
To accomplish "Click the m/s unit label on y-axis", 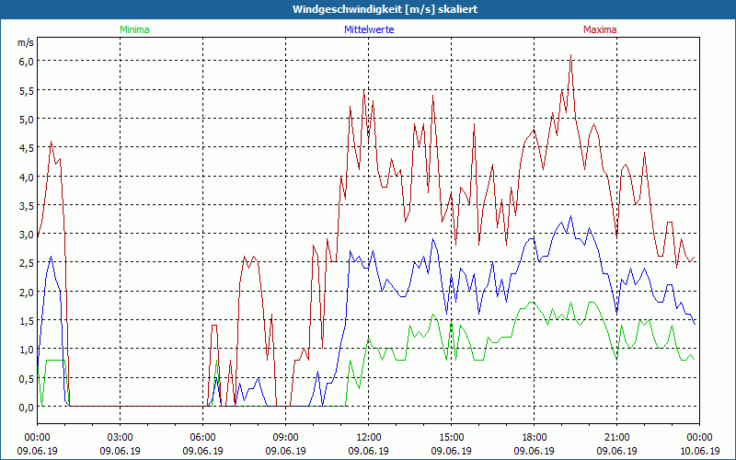I will (26, 42).
